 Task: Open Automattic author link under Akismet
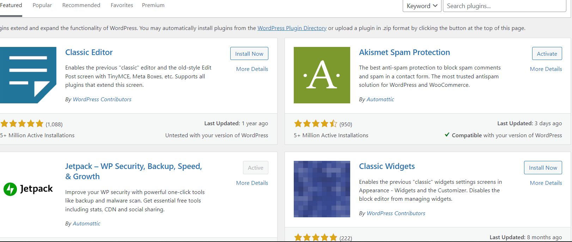pos(381,99)
